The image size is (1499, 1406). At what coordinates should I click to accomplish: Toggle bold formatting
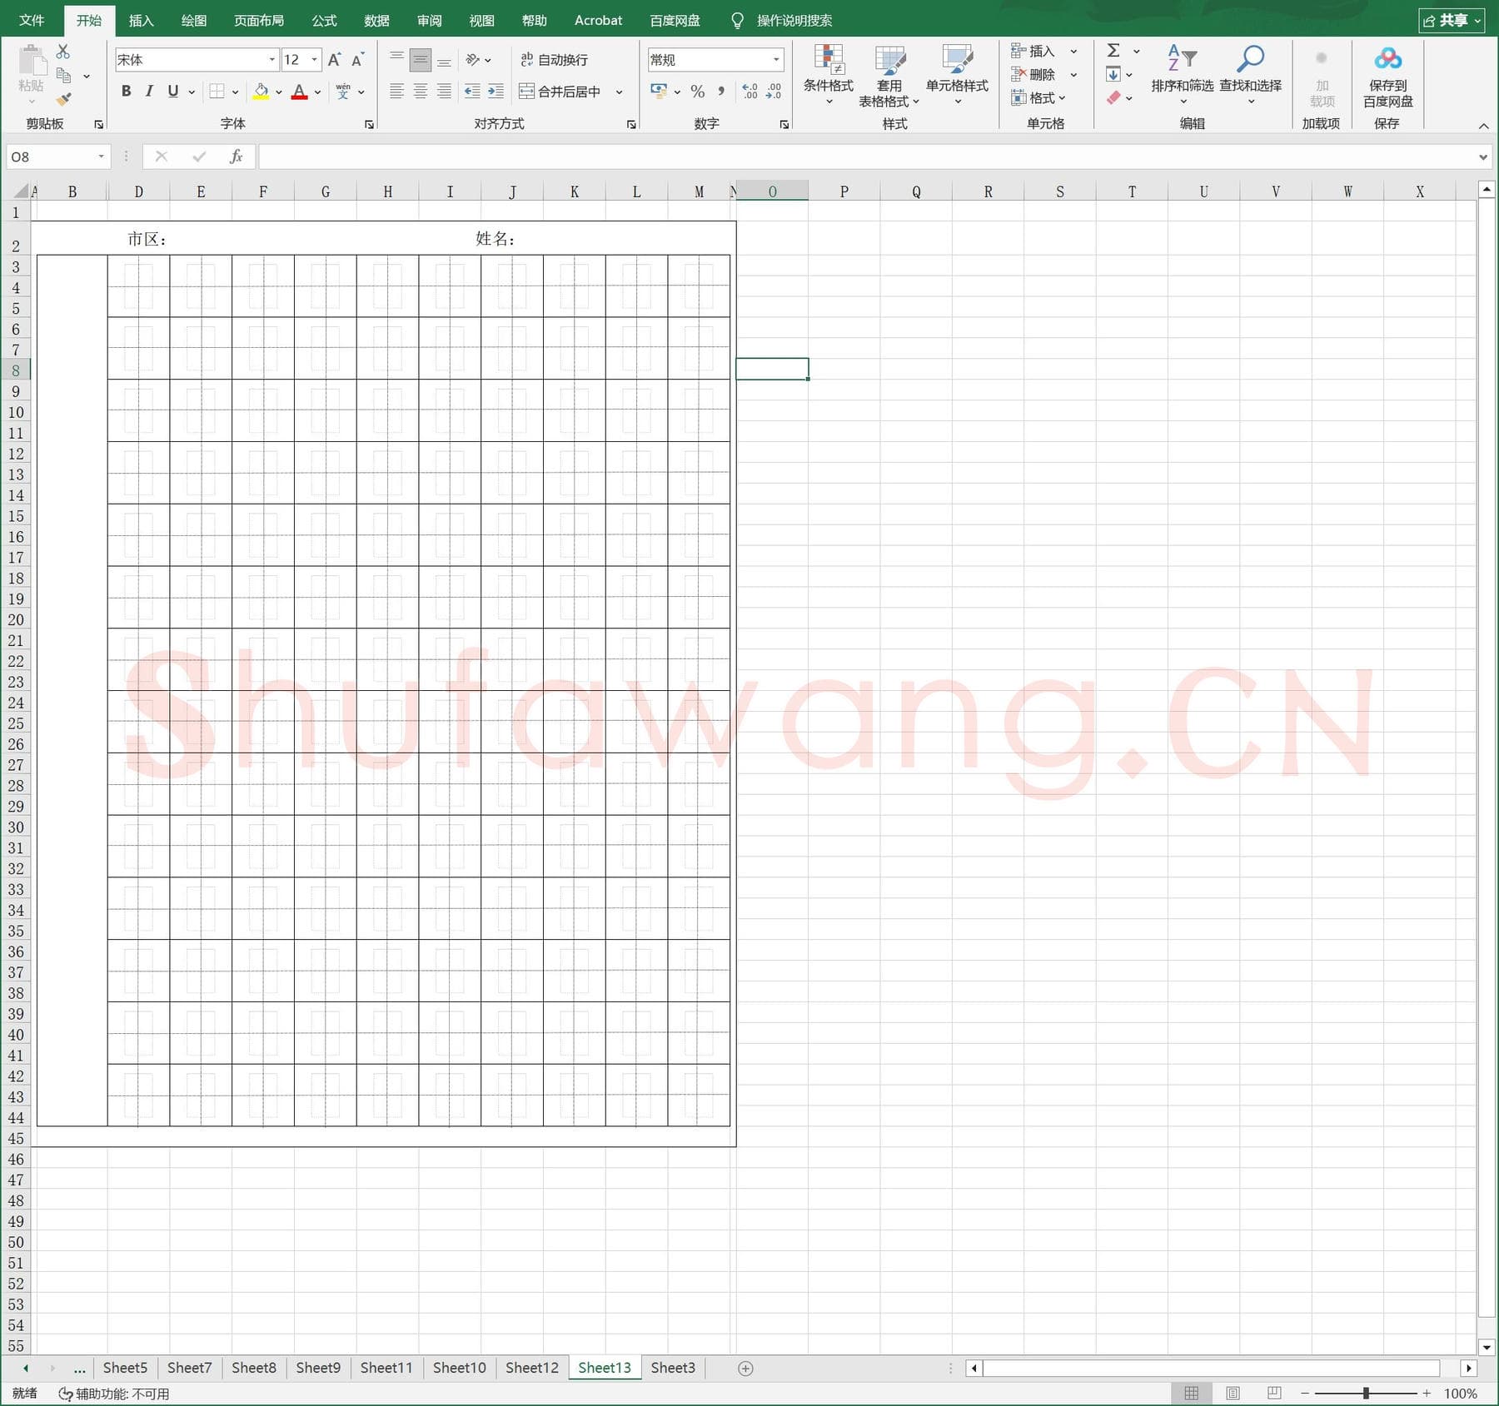126,92
